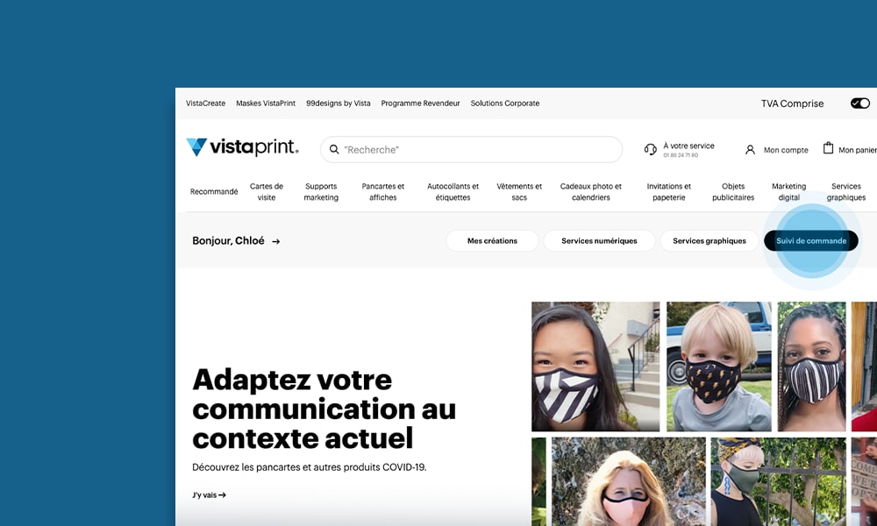Click À votre service text

click(688, 146)
